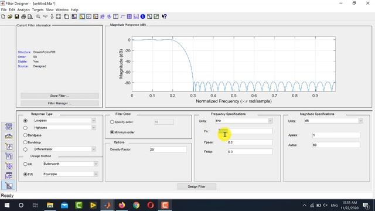Open the frequency Units kHz dropdown
375x211 pixels.
pos(270,121)
